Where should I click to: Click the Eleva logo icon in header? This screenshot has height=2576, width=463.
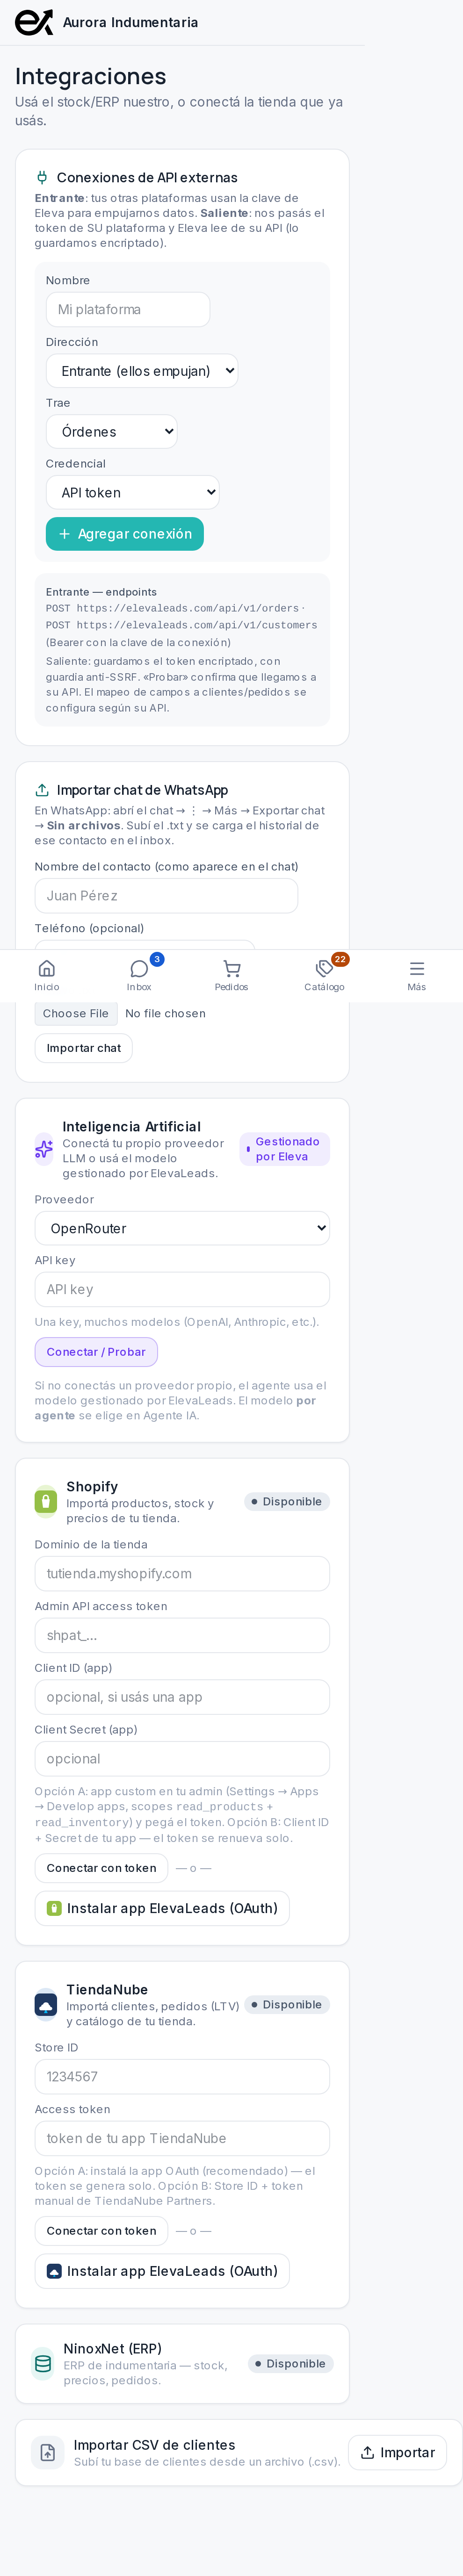click(34, 22)
